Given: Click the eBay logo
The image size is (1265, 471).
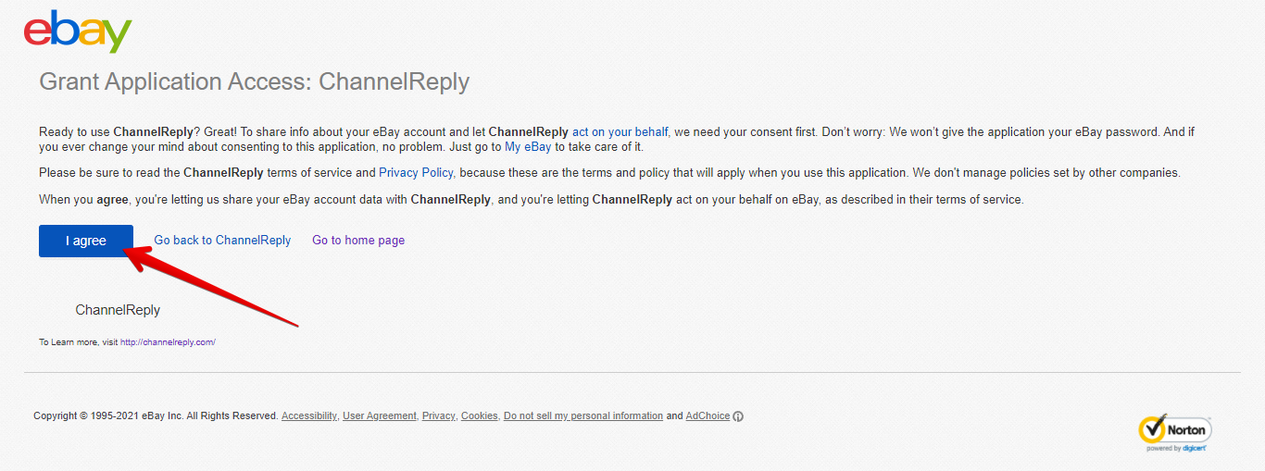Looking at the screenshot, I should [78, 32].
